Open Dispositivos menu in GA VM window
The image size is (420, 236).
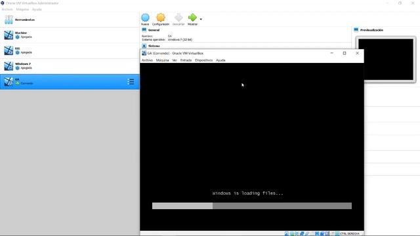pos(204,60)
